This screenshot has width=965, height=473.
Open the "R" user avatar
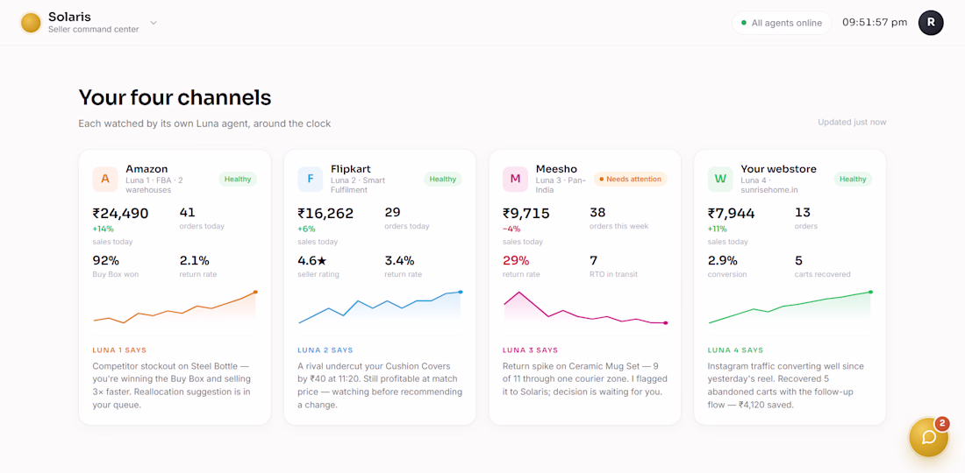(x=931, y=23)
